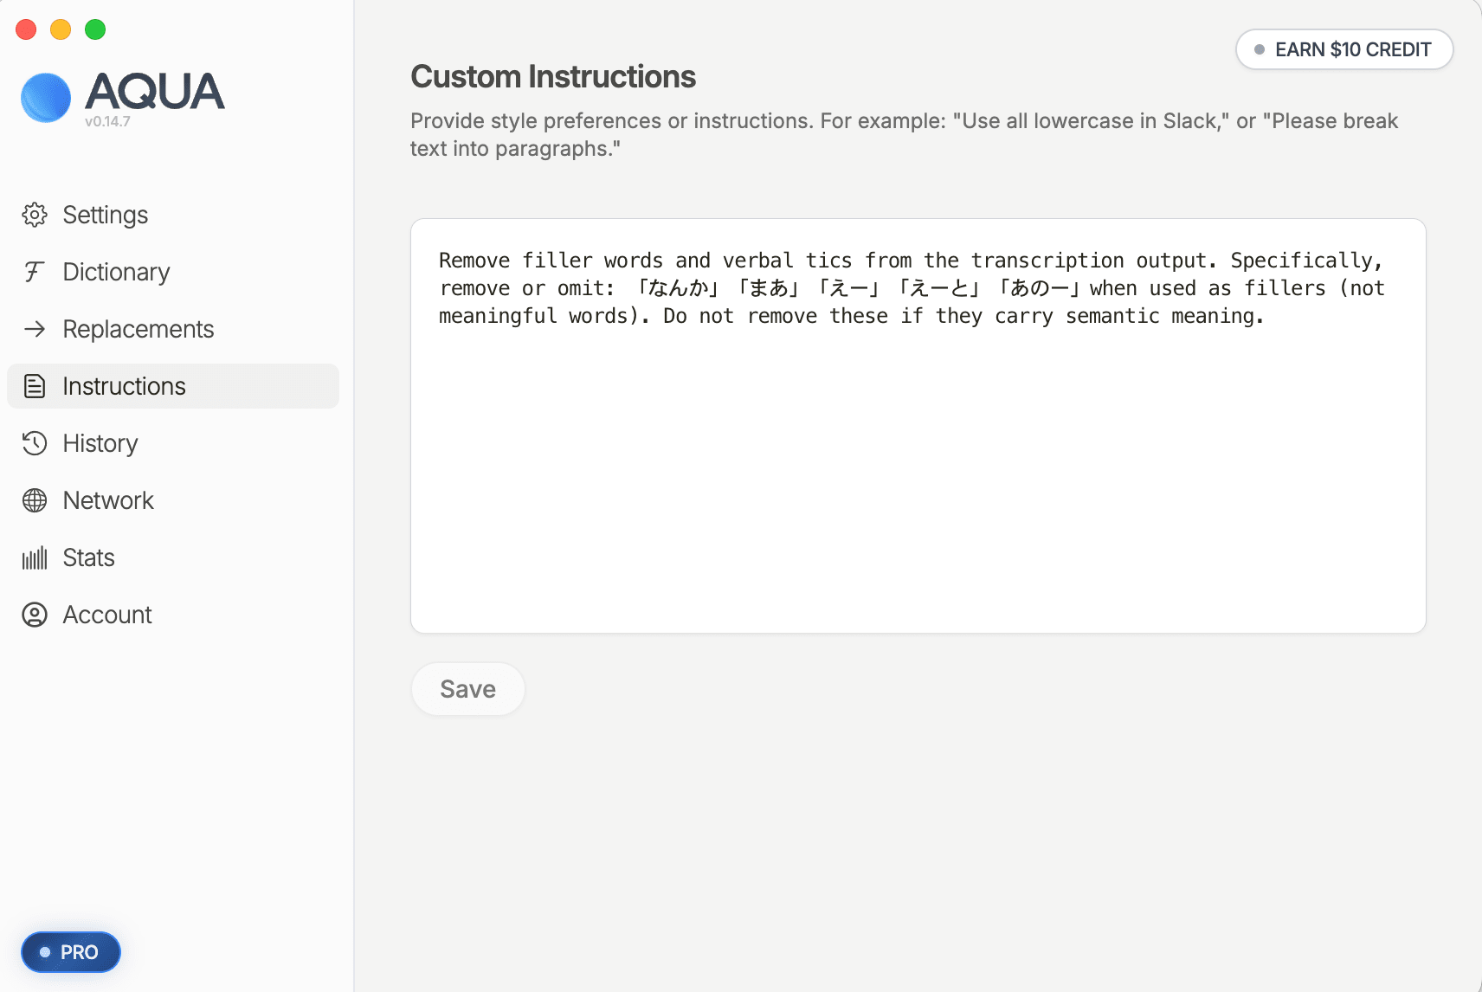View transcription History
The width and height of the screenshot is (1482, 992).
(x=173, y=443)
